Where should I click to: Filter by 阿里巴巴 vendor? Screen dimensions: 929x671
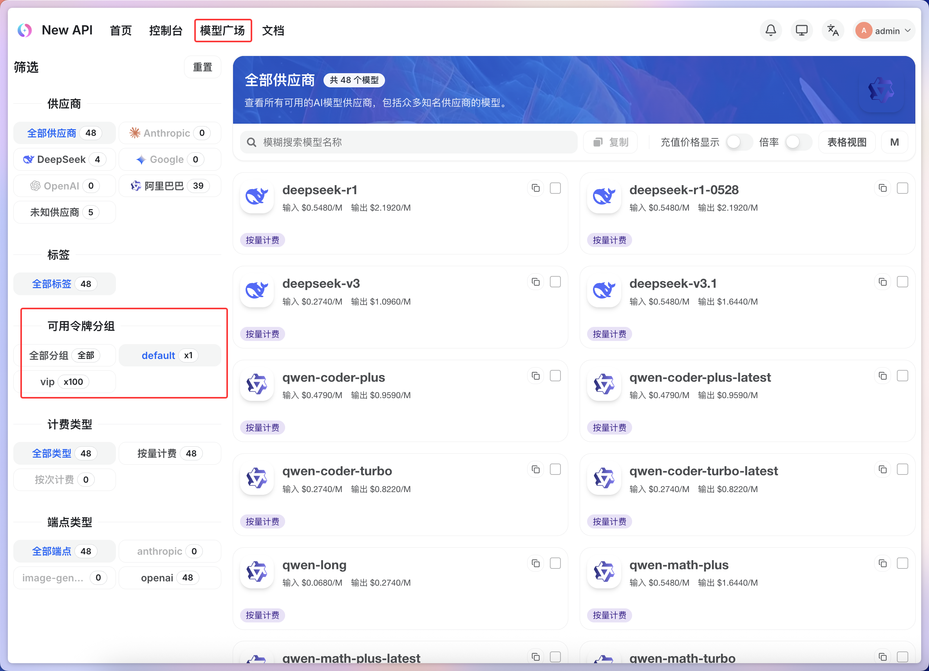[170, 186]
